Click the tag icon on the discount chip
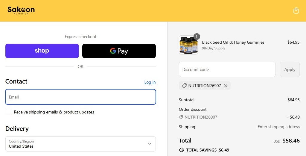 coord(184,86)
